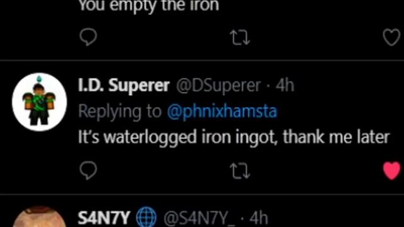Open I.D. Superer's profile picture
404x227 pixels.
click(39, 102)
